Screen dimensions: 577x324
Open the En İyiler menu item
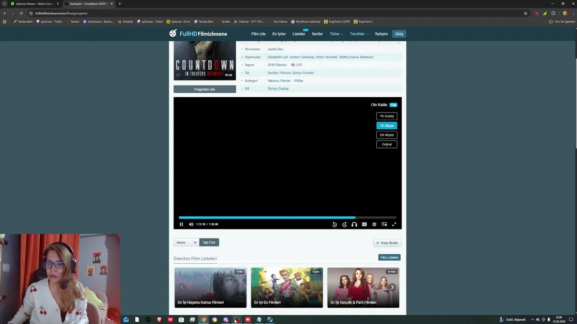tap(279, 34)
